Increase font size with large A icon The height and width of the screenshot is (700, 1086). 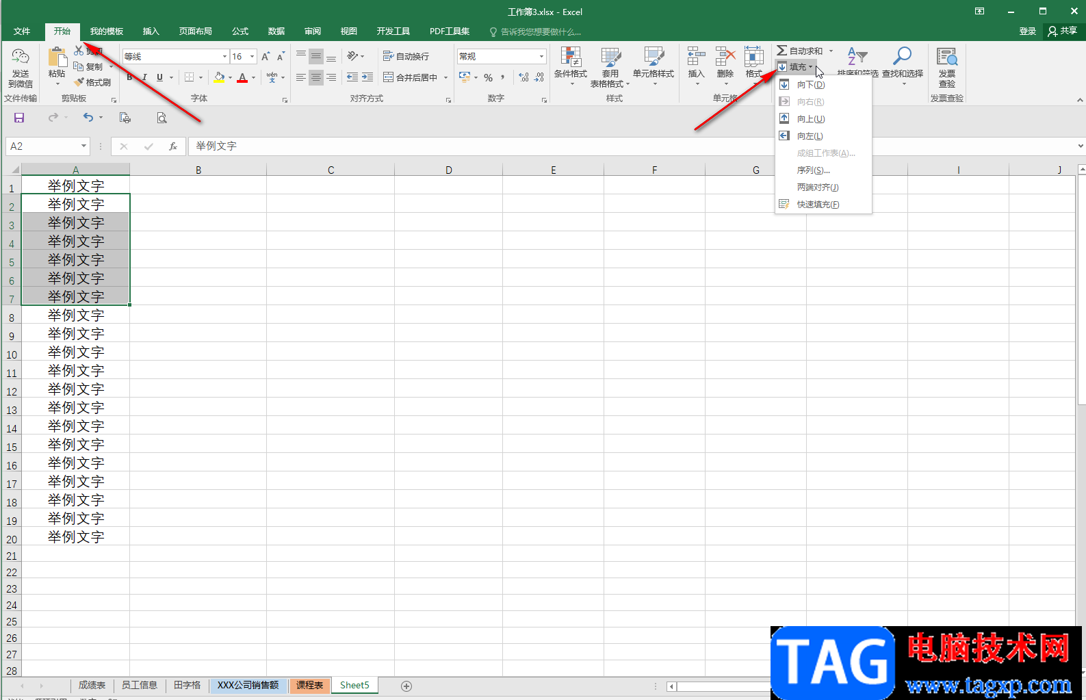click(266, 57)
